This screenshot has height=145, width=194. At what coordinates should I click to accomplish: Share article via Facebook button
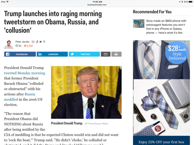[20, 54]
